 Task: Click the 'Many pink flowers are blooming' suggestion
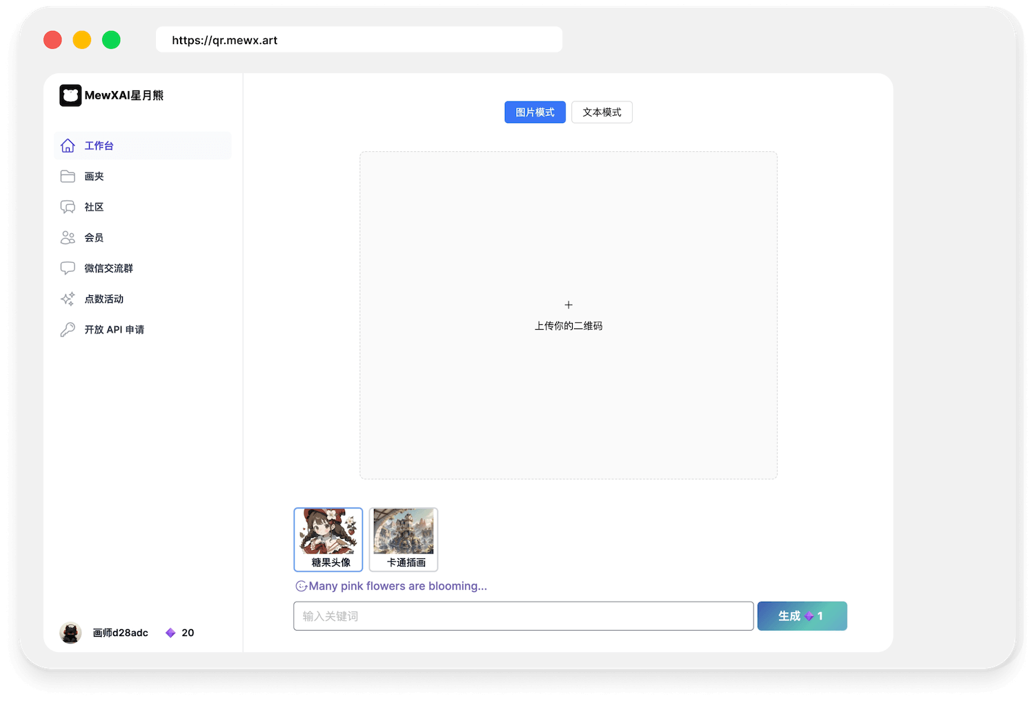pyautogui.click(x=397, y=586)
